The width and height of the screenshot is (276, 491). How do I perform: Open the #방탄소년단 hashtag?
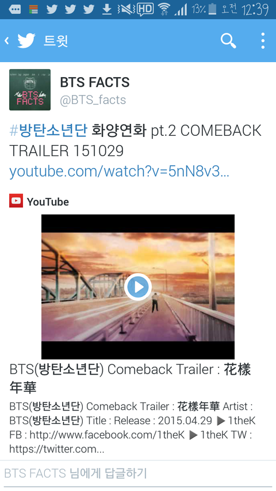pyautogui.click(x=48, y=131)
